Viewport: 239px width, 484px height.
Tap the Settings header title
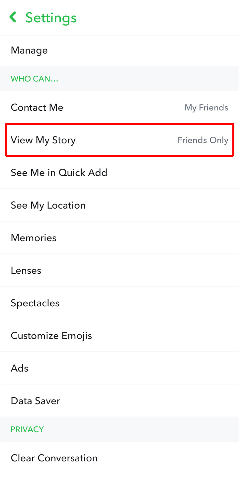[51, 18]
